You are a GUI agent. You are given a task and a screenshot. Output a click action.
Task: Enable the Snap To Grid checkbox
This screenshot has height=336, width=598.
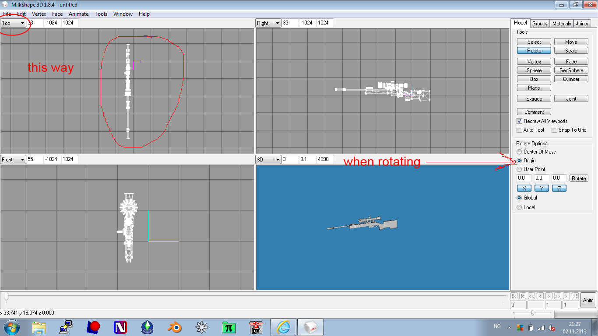[554, 130]
